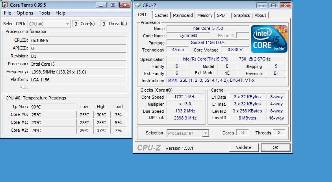
Task: Open the Tools menu in Core Temp
Action: tap(44, 13)
